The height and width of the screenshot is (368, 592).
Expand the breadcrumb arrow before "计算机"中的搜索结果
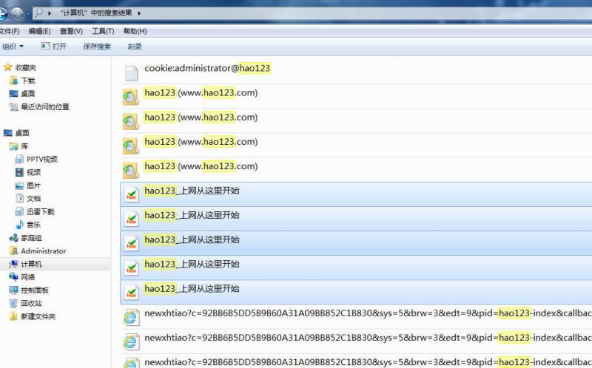[x=50, y=13]
